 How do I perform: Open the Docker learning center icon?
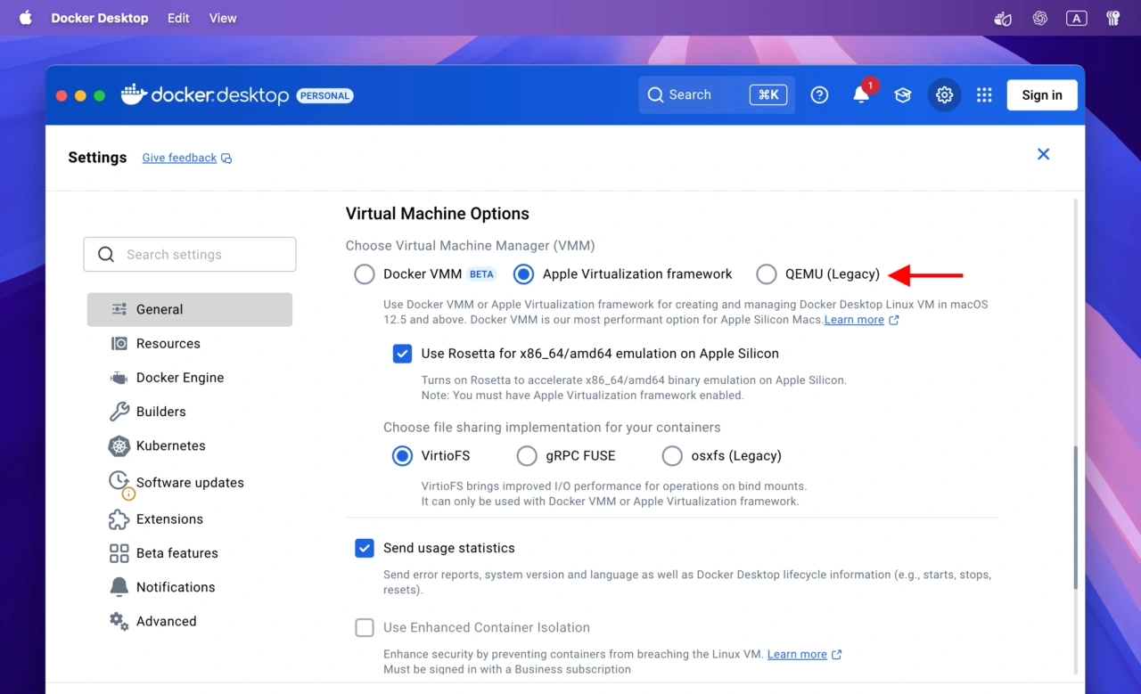point(902,94)
